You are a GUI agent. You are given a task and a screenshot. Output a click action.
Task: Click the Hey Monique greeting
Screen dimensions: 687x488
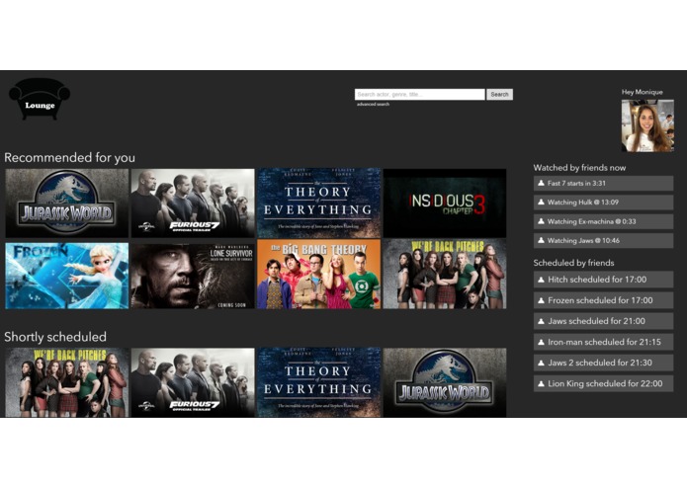coord(642,92)
